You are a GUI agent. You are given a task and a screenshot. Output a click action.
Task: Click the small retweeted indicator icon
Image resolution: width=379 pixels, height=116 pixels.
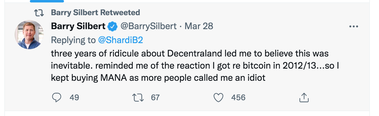[x=39, y=13]
